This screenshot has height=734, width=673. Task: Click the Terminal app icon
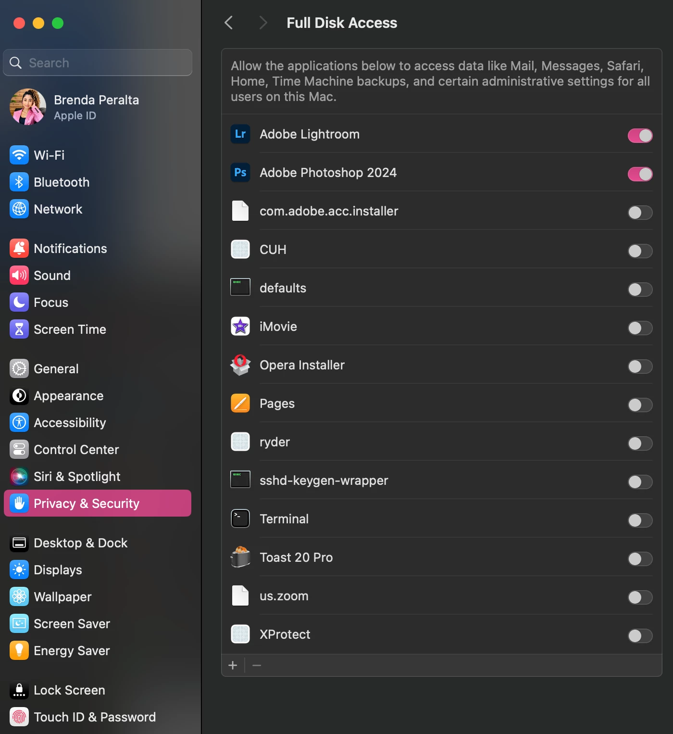[x=240, y=519]
